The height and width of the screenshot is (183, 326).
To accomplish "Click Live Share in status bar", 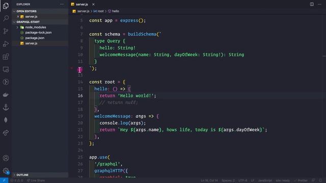I will coord(36,180).
